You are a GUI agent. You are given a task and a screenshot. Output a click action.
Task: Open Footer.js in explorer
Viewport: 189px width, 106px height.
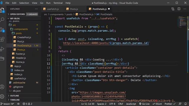24,54
